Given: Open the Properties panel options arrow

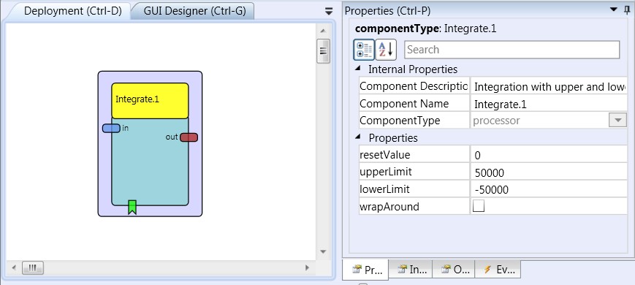Looking at the screenshot, I should [614, 9].
